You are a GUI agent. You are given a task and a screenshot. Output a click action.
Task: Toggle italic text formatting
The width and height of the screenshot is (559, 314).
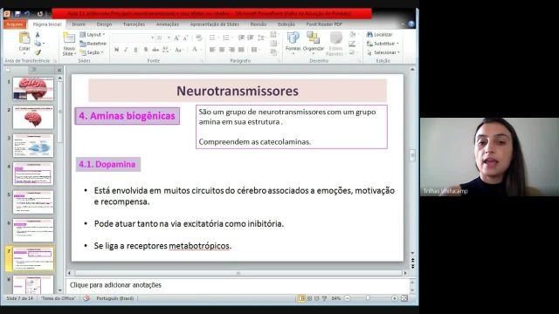(x=126, y=50)
